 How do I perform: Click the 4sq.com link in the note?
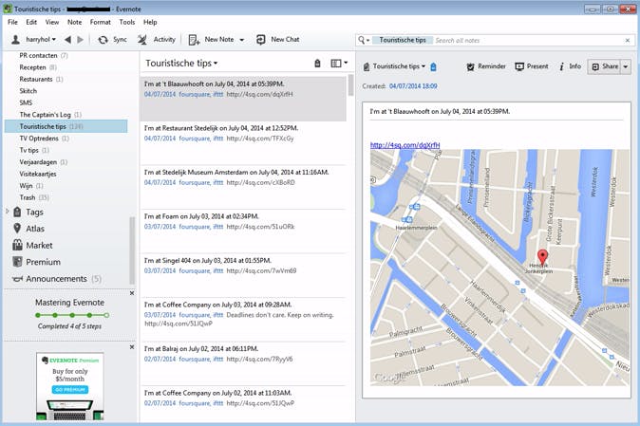tap(405, 145)
